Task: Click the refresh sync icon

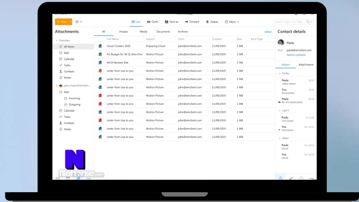Action: pyautogui.click(x=77, y=22)
